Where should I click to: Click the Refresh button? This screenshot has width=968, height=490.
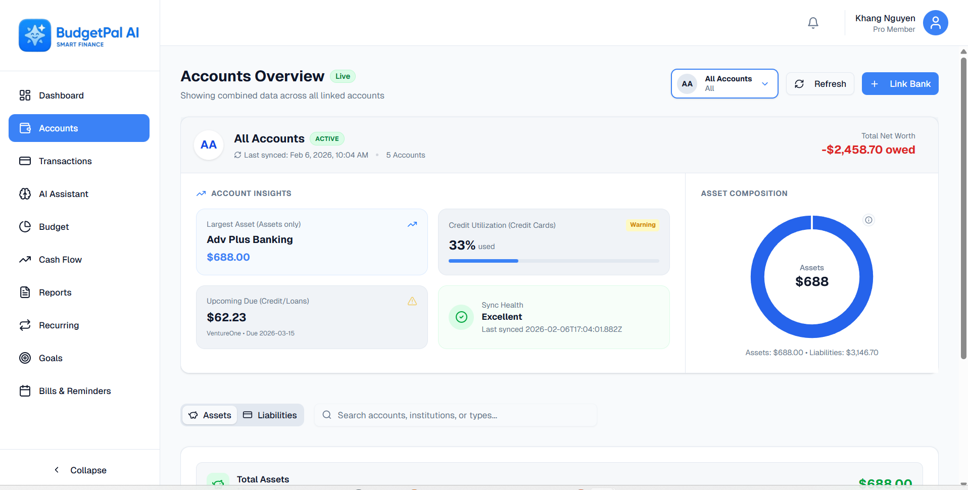point(819,83)
